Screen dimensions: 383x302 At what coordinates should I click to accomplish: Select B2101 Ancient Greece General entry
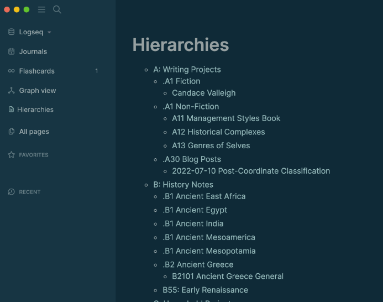[x=228, y=276]
